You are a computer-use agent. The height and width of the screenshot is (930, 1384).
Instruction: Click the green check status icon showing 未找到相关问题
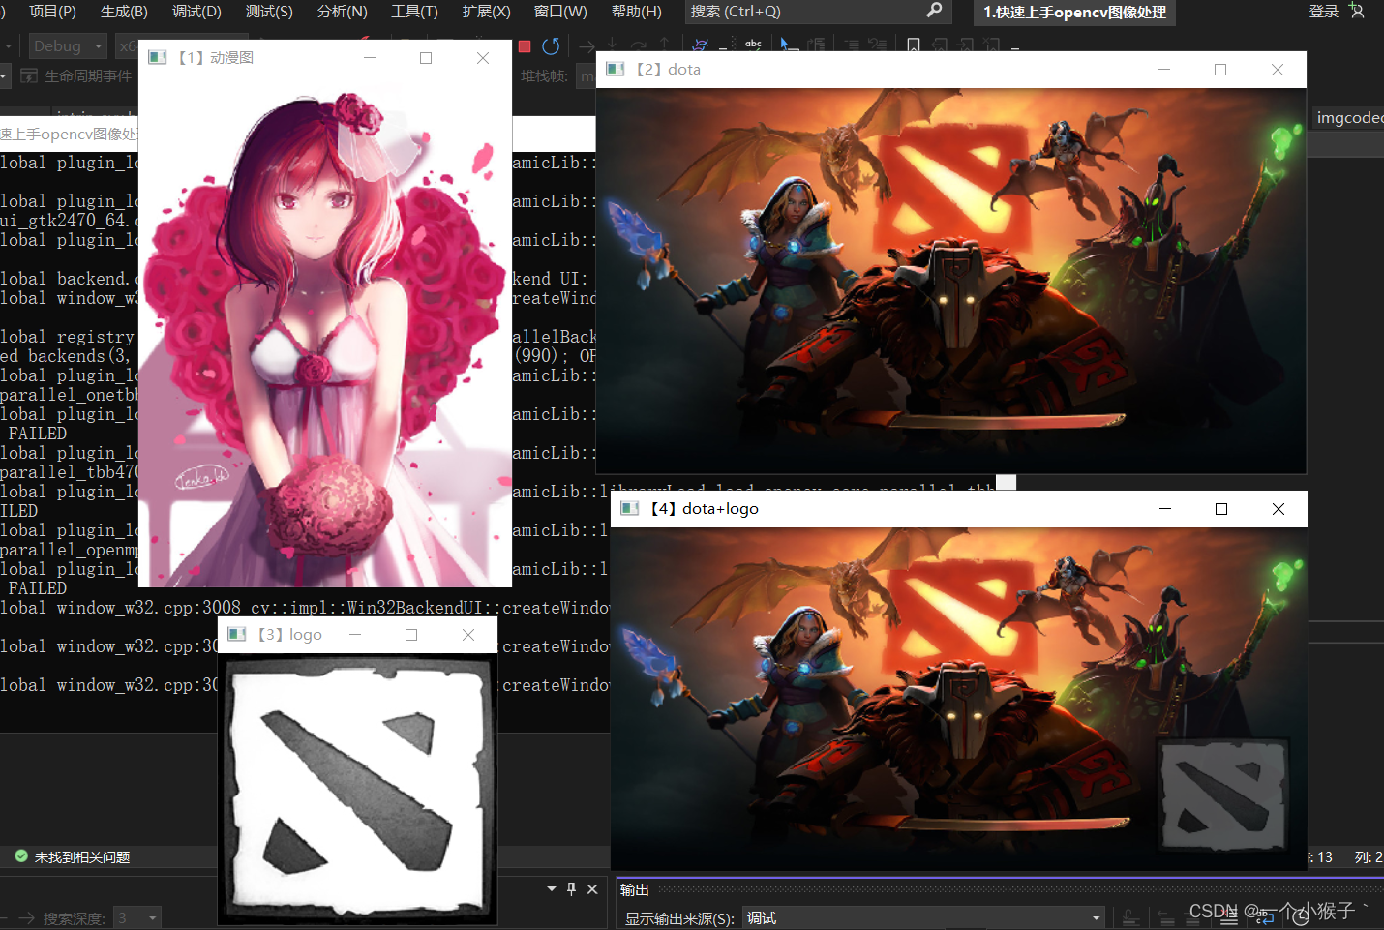20,856
